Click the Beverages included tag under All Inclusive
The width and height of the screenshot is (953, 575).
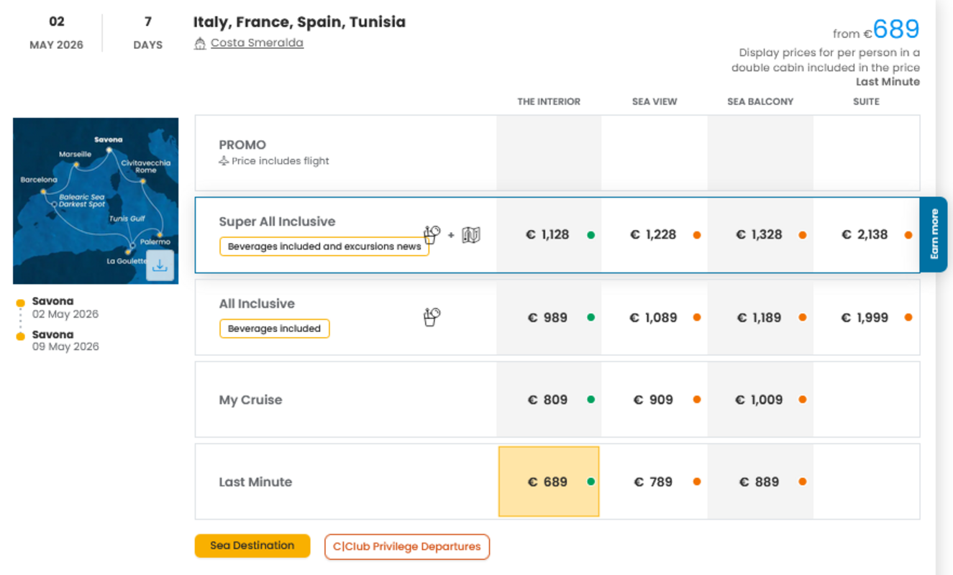(274, 328)
